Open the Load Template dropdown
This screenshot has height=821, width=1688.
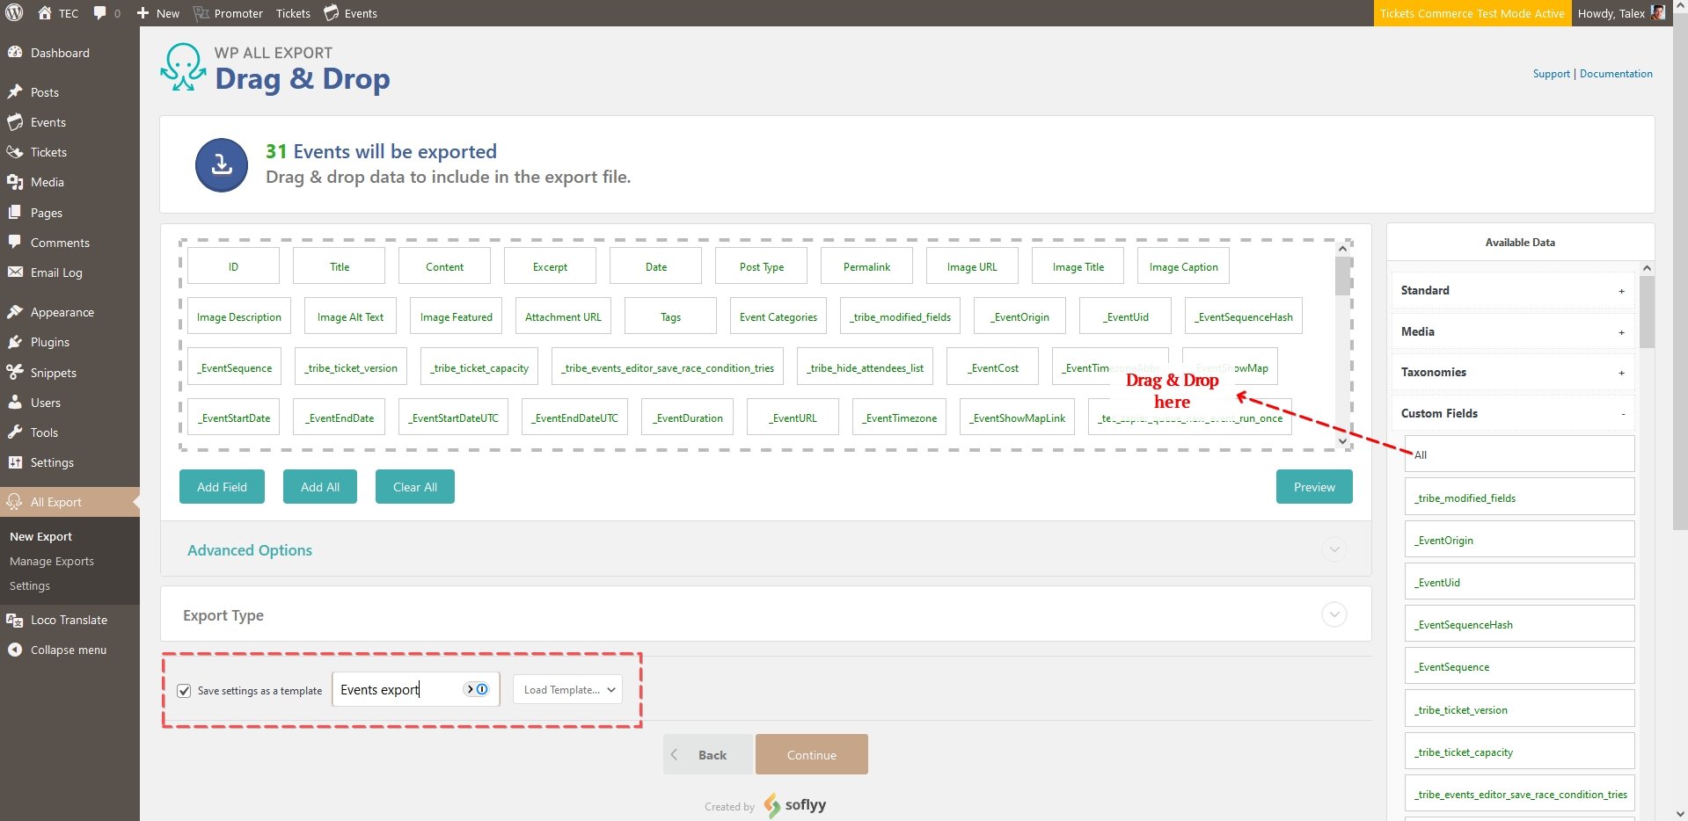coord(567,690)
